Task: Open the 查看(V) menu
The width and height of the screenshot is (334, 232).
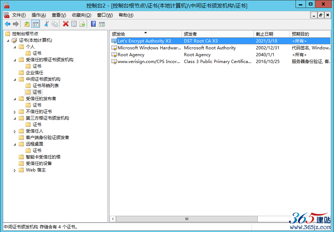Action: click(59, 15)
